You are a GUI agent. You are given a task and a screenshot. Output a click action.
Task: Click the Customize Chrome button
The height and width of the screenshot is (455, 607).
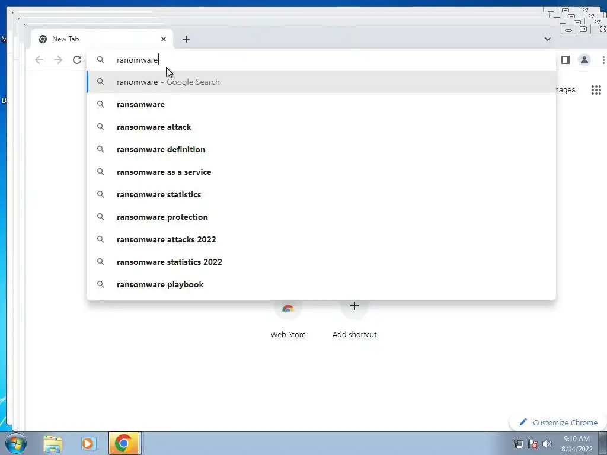click(x=558, y=422)
